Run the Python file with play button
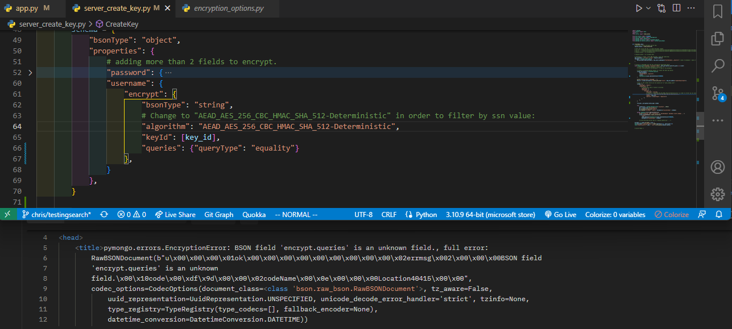732x329 pixels. coord(639,8)
